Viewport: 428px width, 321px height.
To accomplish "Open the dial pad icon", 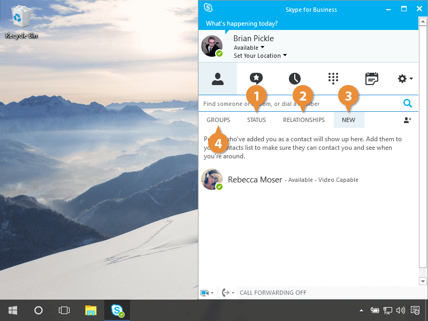I will tap(333, 79).
